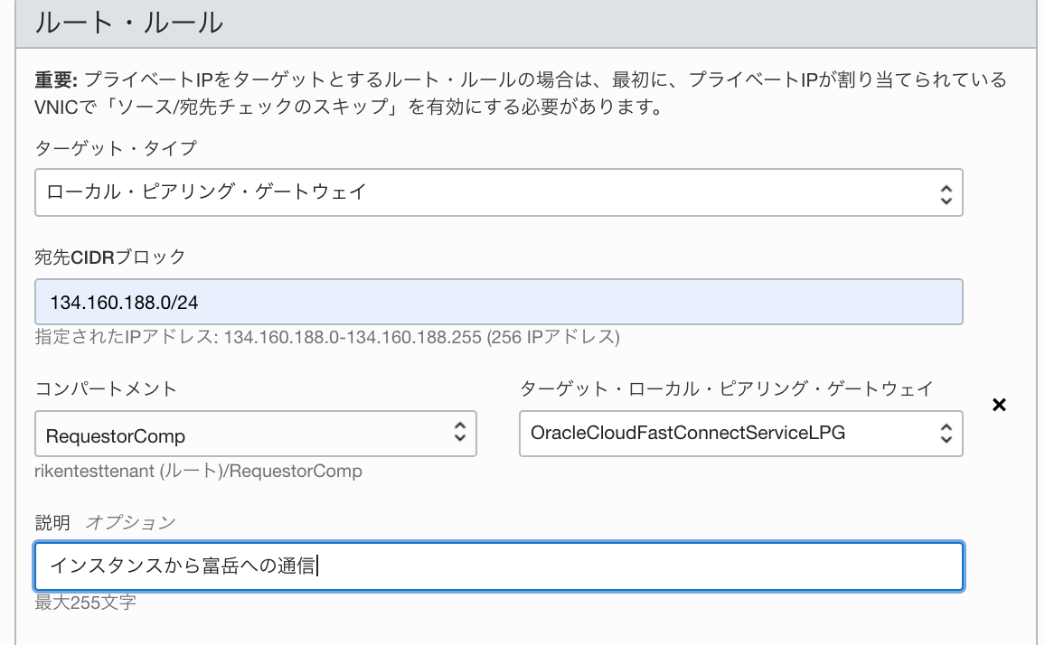Click into the 説明 description text field

(498, 566)
